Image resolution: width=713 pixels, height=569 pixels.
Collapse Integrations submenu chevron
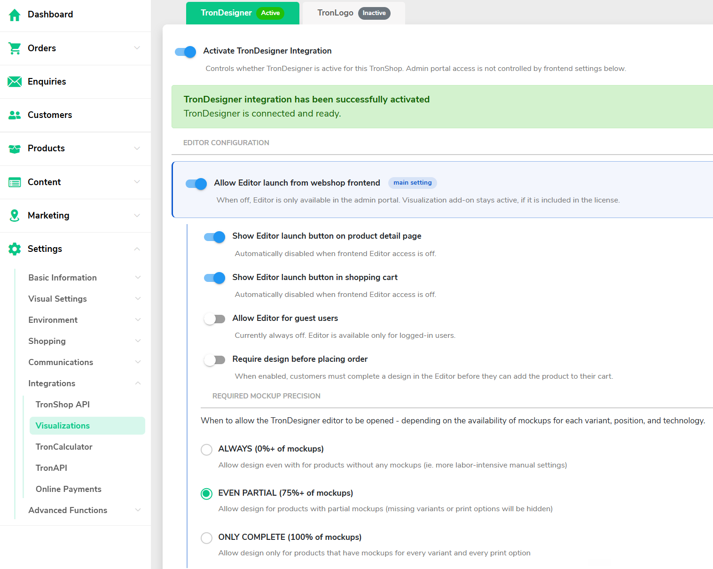(138, 383)
